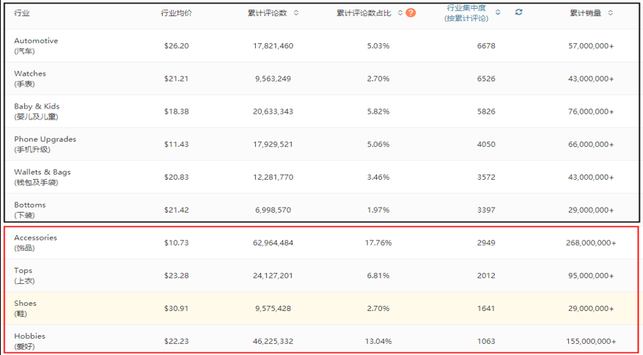Select the Accessories (饰品) category

[35, 243]
